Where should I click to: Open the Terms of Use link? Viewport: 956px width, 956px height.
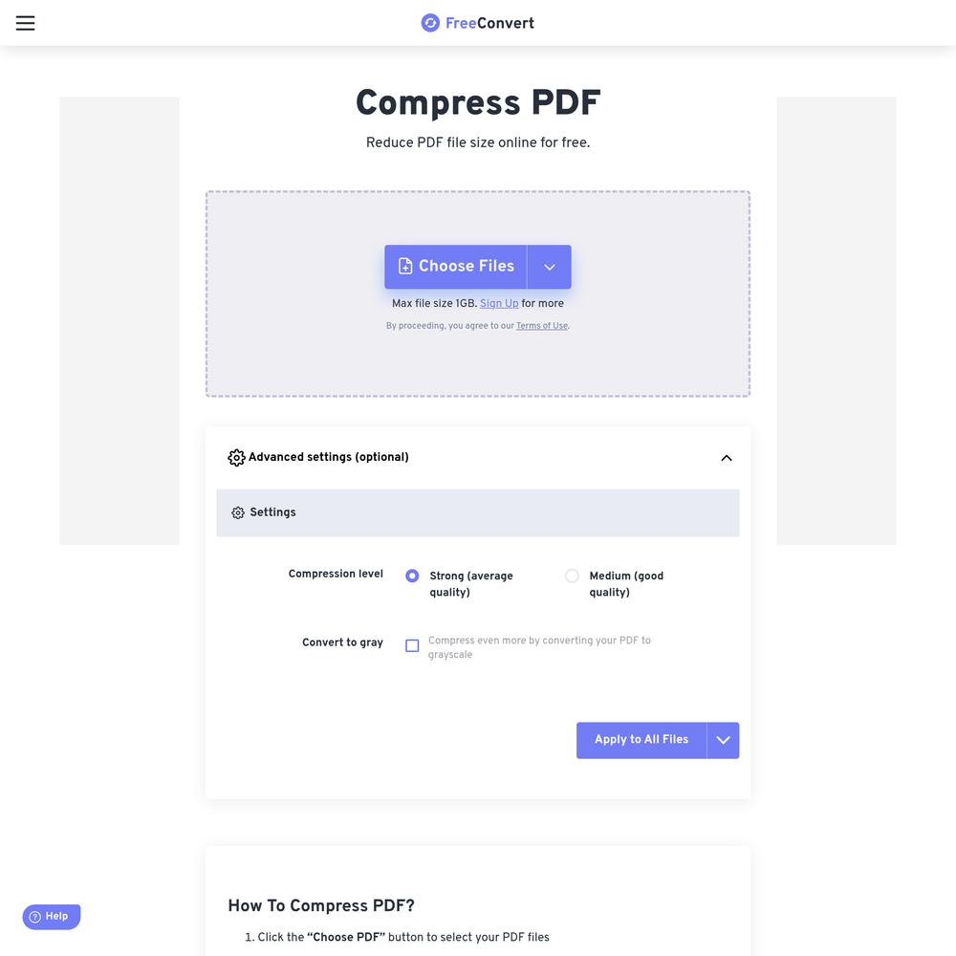pyautogui.click(x=542, y=326)
